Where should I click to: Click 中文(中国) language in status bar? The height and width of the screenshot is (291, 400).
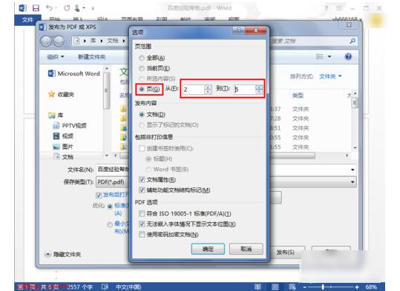(128, 287)
